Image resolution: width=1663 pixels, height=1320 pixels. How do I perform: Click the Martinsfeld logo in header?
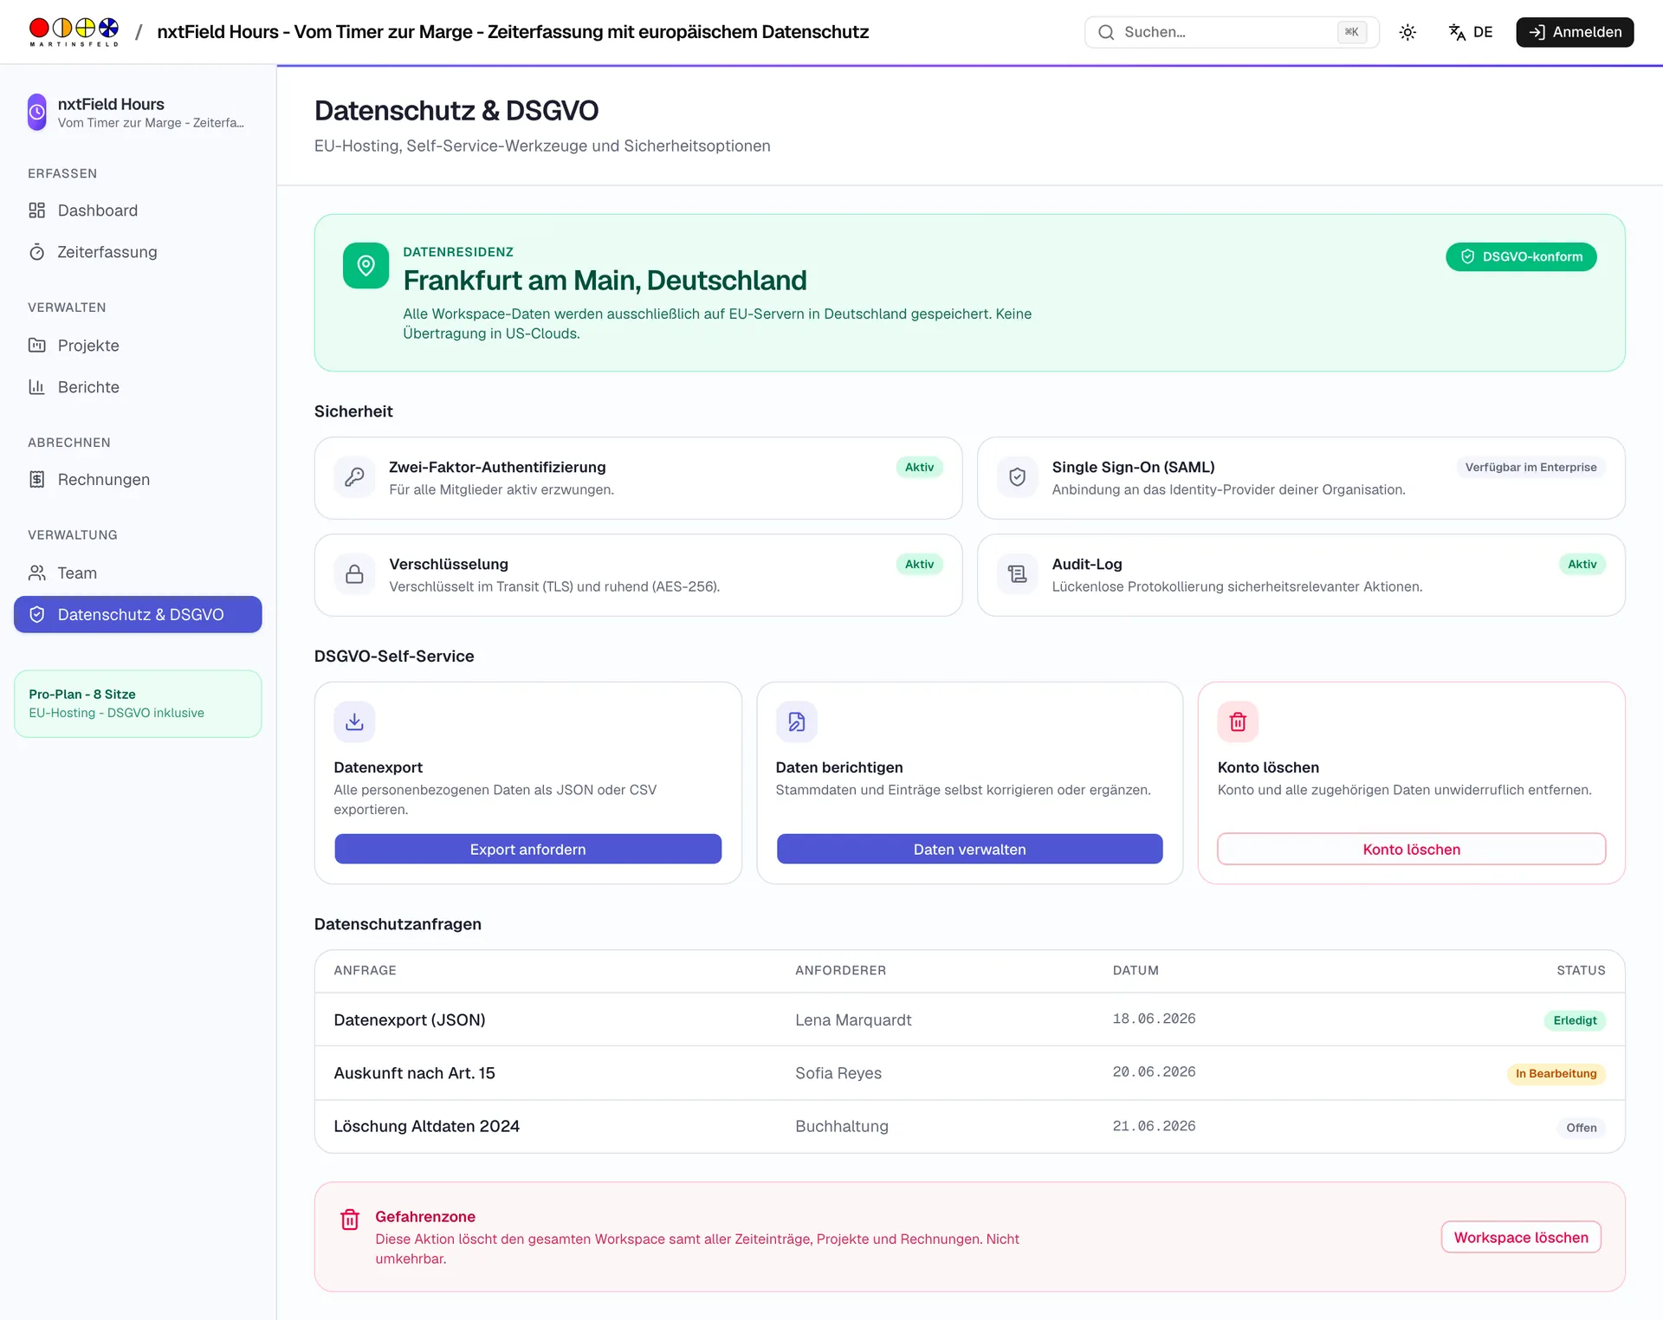[74, 32]
